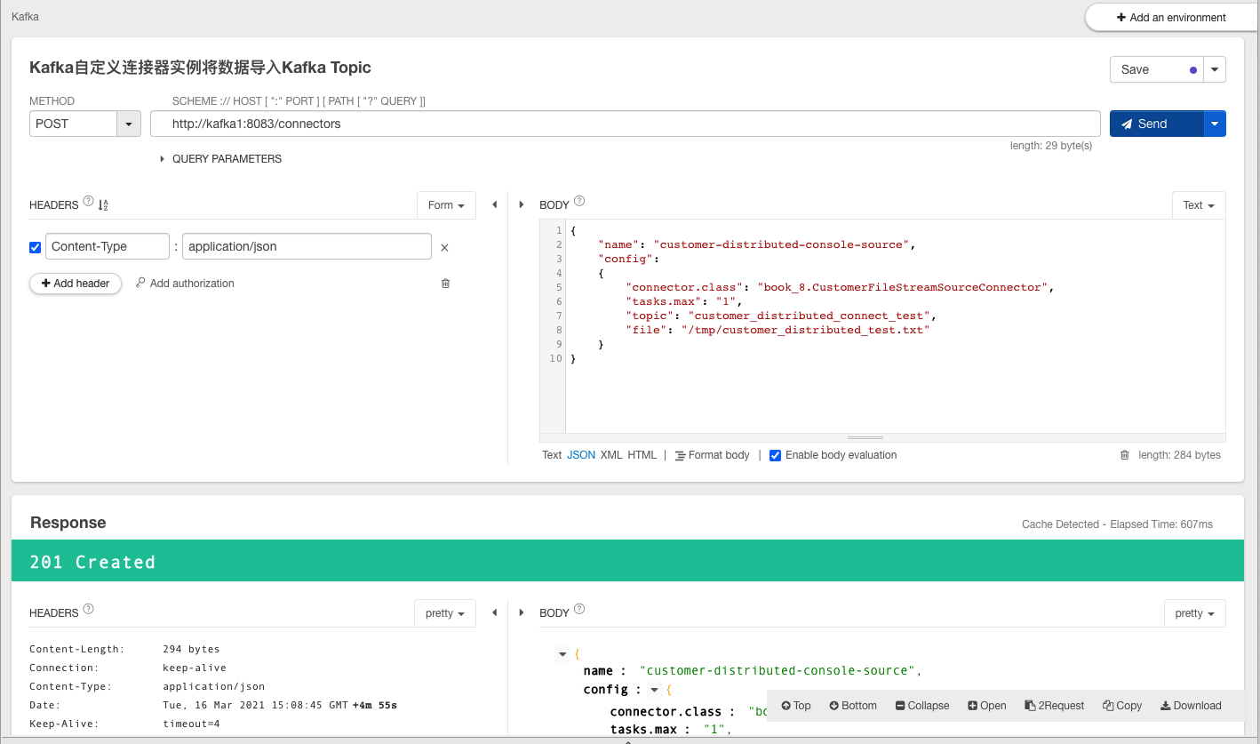
Task: Add an environment
Action: [x=1171, y=18]
